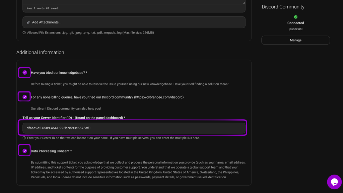Click the 'Have you tried our knowledgebase? *' label
The width and height of the screenshot is (343, 193).
(x=59, y=73)
